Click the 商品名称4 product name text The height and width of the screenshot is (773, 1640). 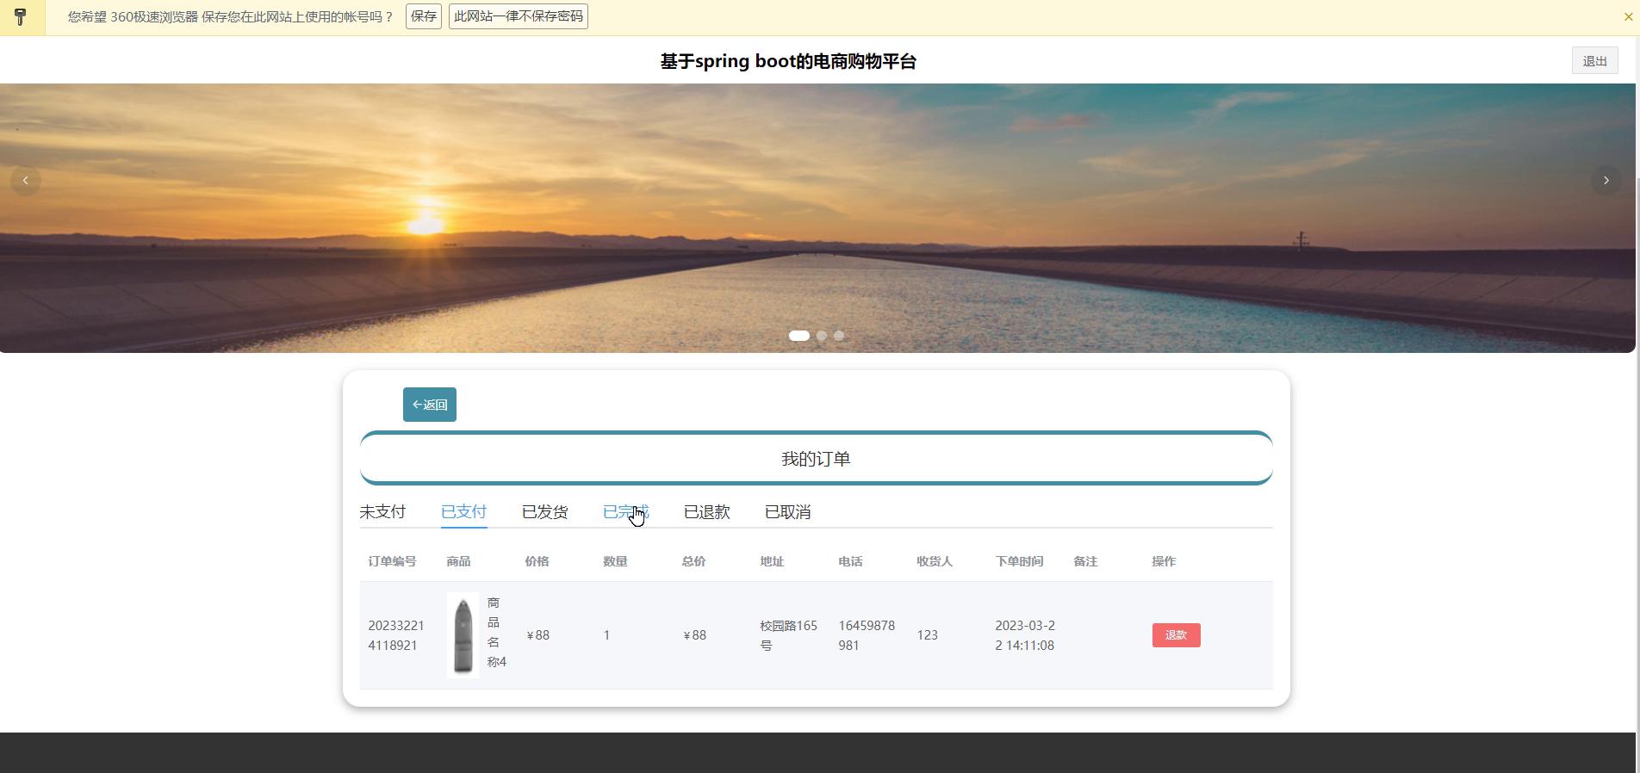pyautogui.click(x=496, y=632)
